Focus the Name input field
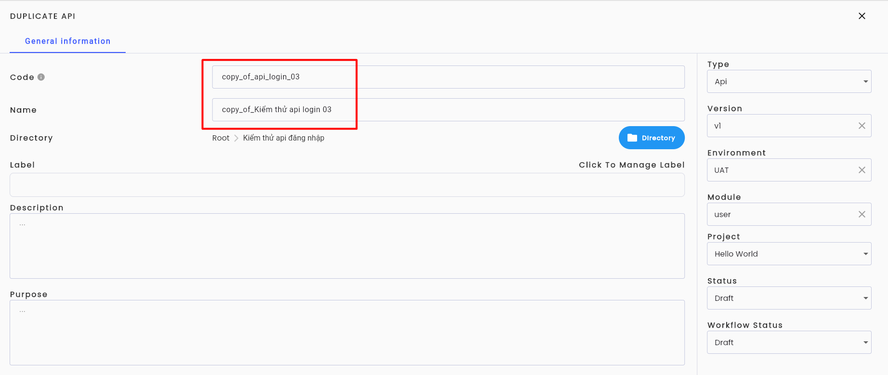The height and width of the screenshot is (375, 888). tap(448, 110)
